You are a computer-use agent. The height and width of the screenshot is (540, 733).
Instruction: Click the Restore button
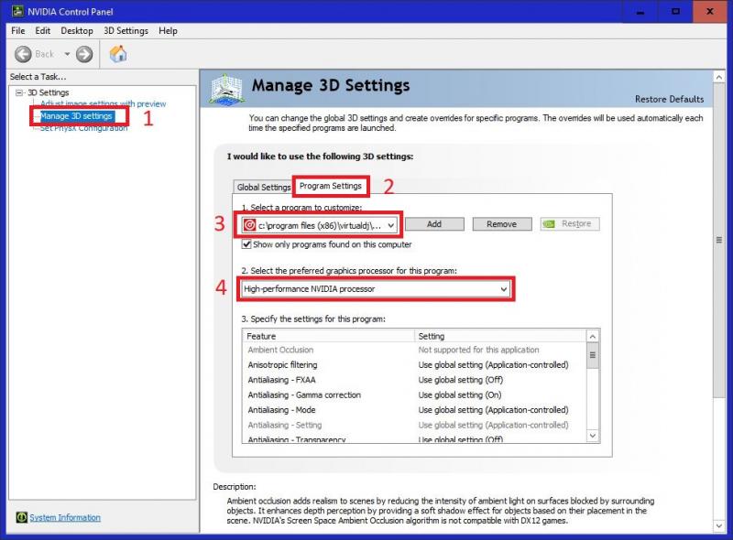coord(570,224)
